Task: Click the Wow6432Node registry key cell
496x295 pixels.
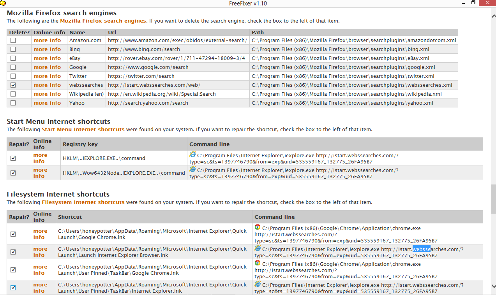Action: click(x=124, y=173)
